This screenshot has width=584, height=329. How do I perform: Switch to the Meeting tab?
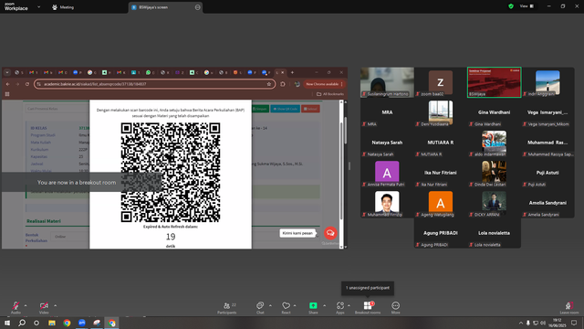point(63,7)
